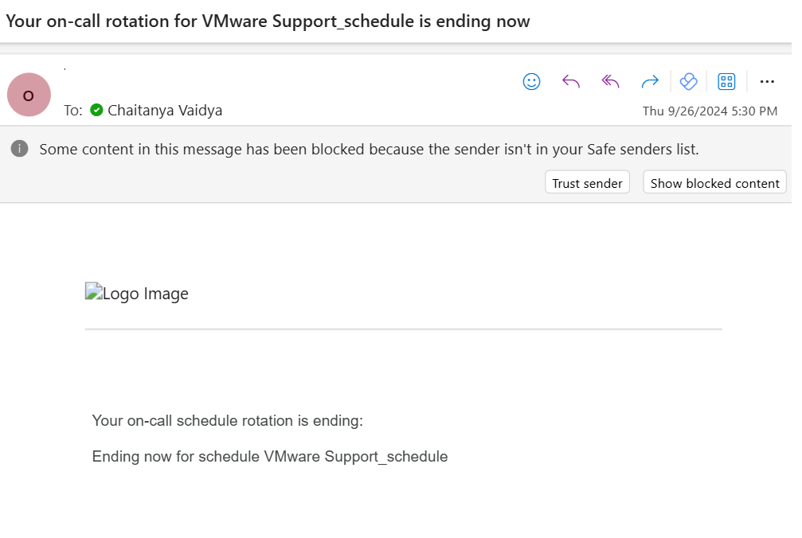Click the email subject line at top
The image size is (802, 538).
pos(268,21)
